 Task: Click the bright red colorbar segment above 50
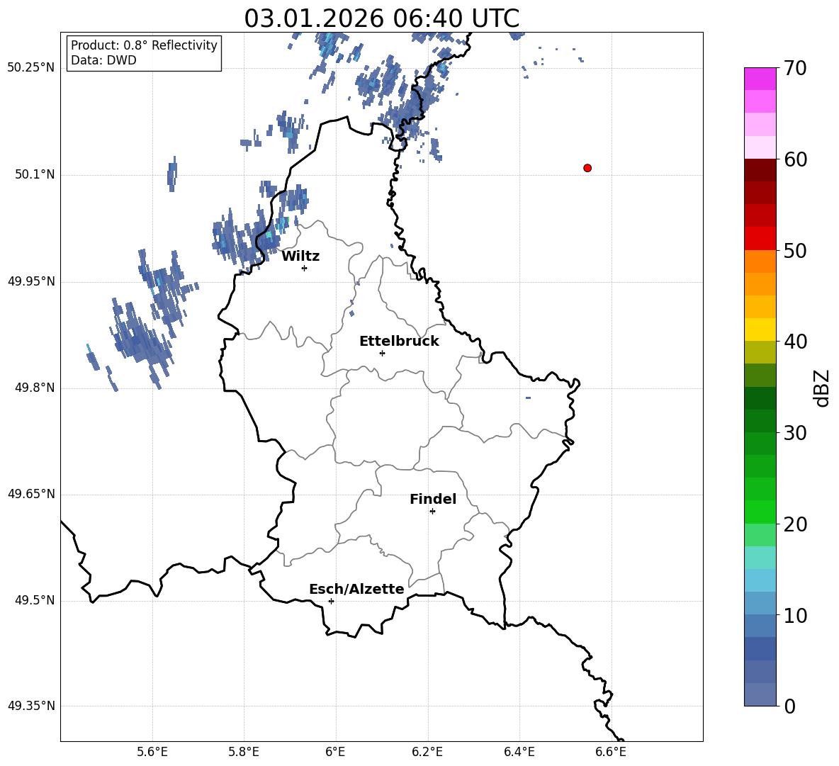point(760,239)
